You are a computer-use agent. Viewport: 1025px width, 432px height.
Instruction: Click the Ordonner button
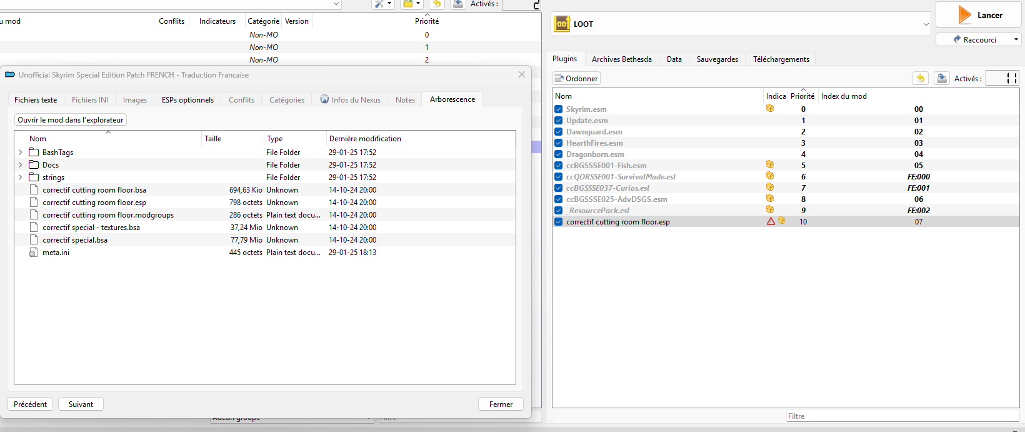[x=576, y=78]
